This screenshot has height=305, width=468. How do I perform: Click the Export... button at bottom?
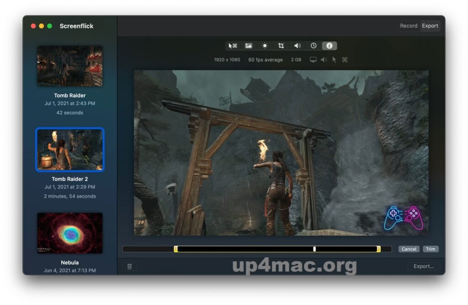click(x=424, y=266)
